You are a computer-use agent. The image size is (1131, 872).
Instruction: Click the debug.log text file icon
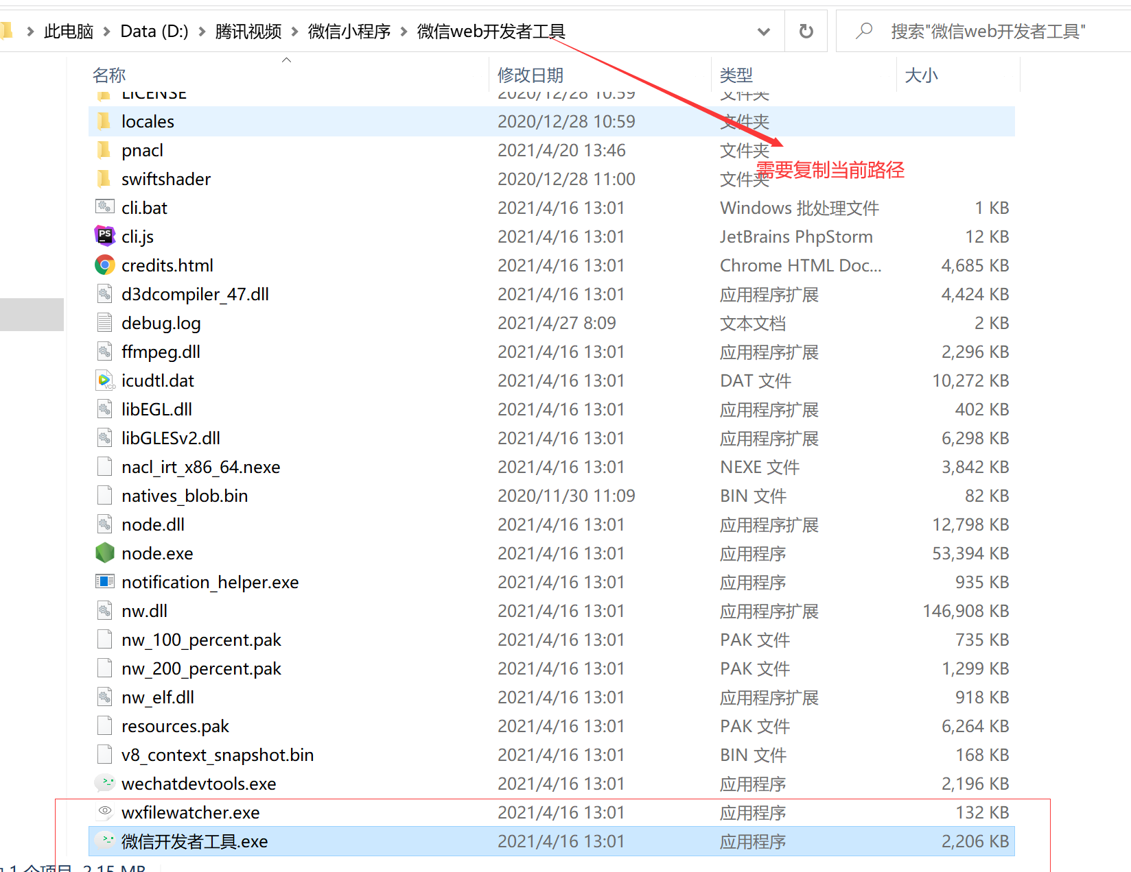click(104, 323)
